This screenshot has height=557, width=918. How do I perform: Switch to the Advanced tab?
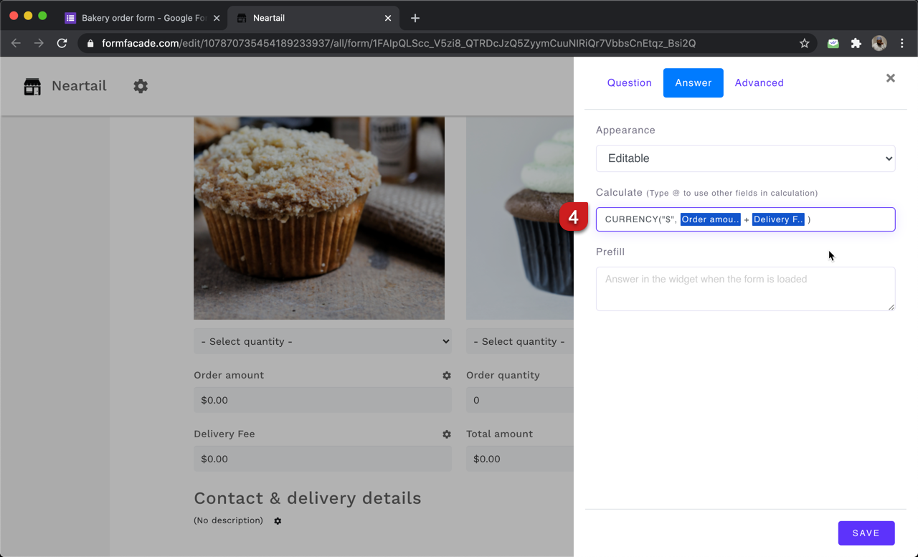pos(759,82)
